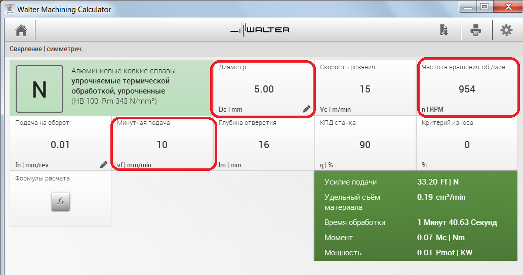Click the app icon in the title bar
This screenshot has width=523, height=275.
point(10,9)
